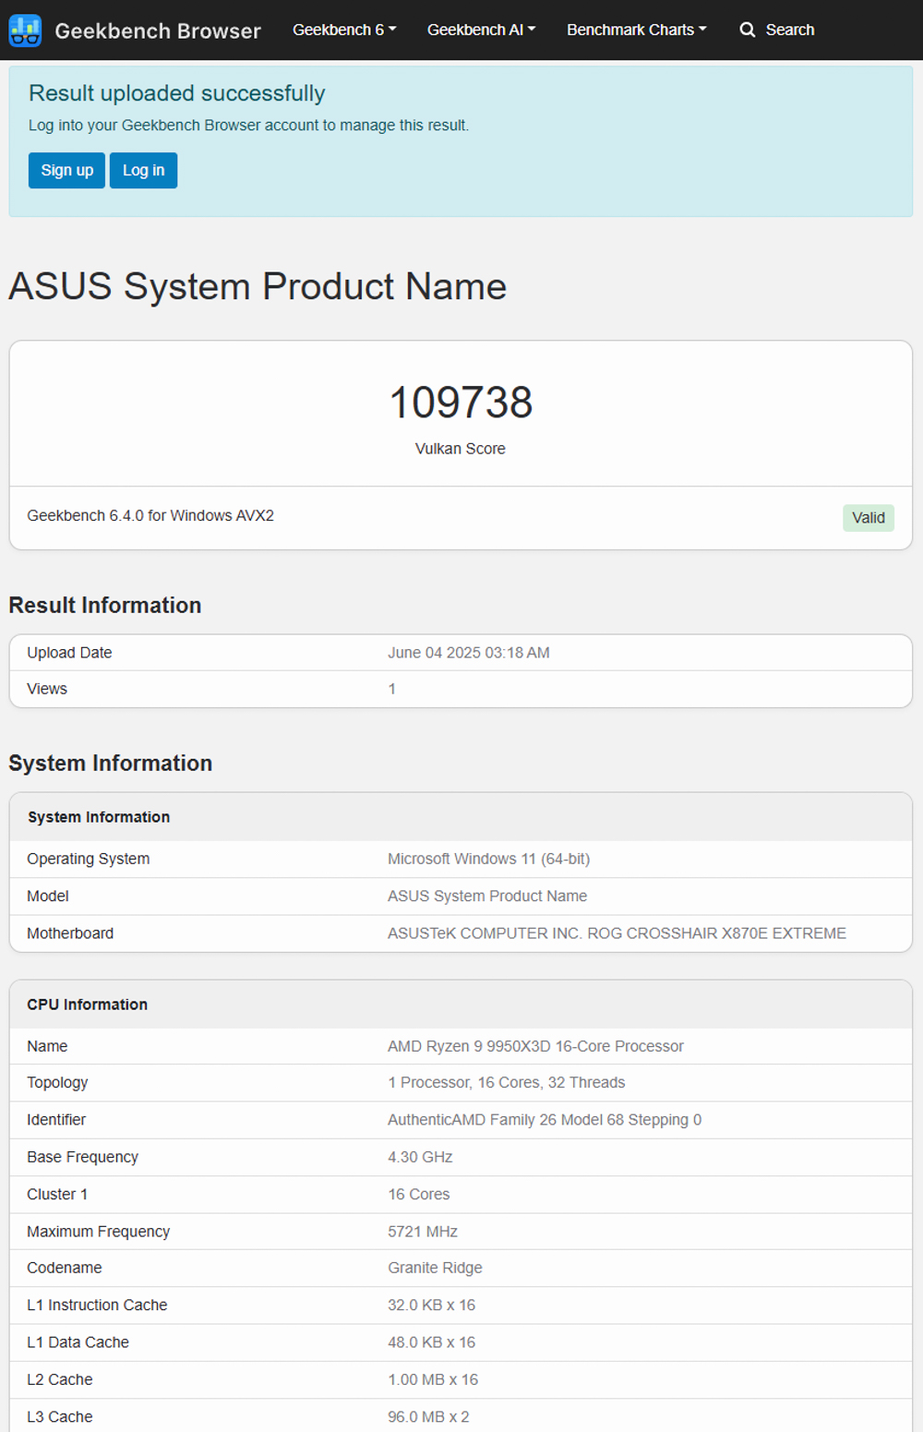
Task: Click the Geekbench logo icon
Action: point(25,30)
